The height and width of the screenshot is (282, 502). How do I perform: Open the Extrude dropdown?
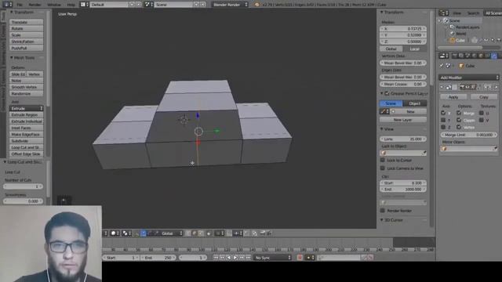tap(26, 108)
